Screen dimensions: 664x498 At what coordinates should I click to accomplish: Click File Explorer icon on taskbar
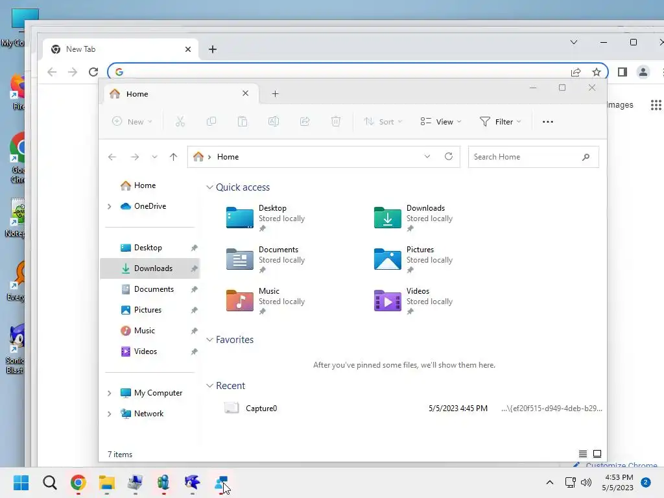(x=107, y=482)
